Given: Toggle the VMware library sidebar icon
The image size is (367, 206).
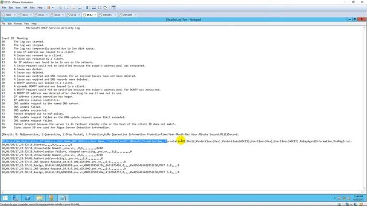Looking at the screenshot, I should pyautogui.click(x=88, y=7).
